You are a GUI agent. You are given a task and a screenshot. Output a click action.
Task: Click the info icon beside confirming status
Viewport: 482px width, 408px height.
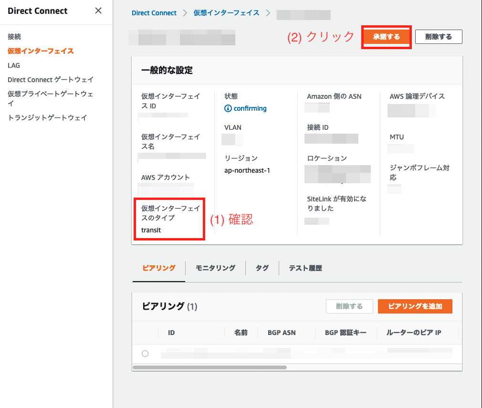[229, 108]
